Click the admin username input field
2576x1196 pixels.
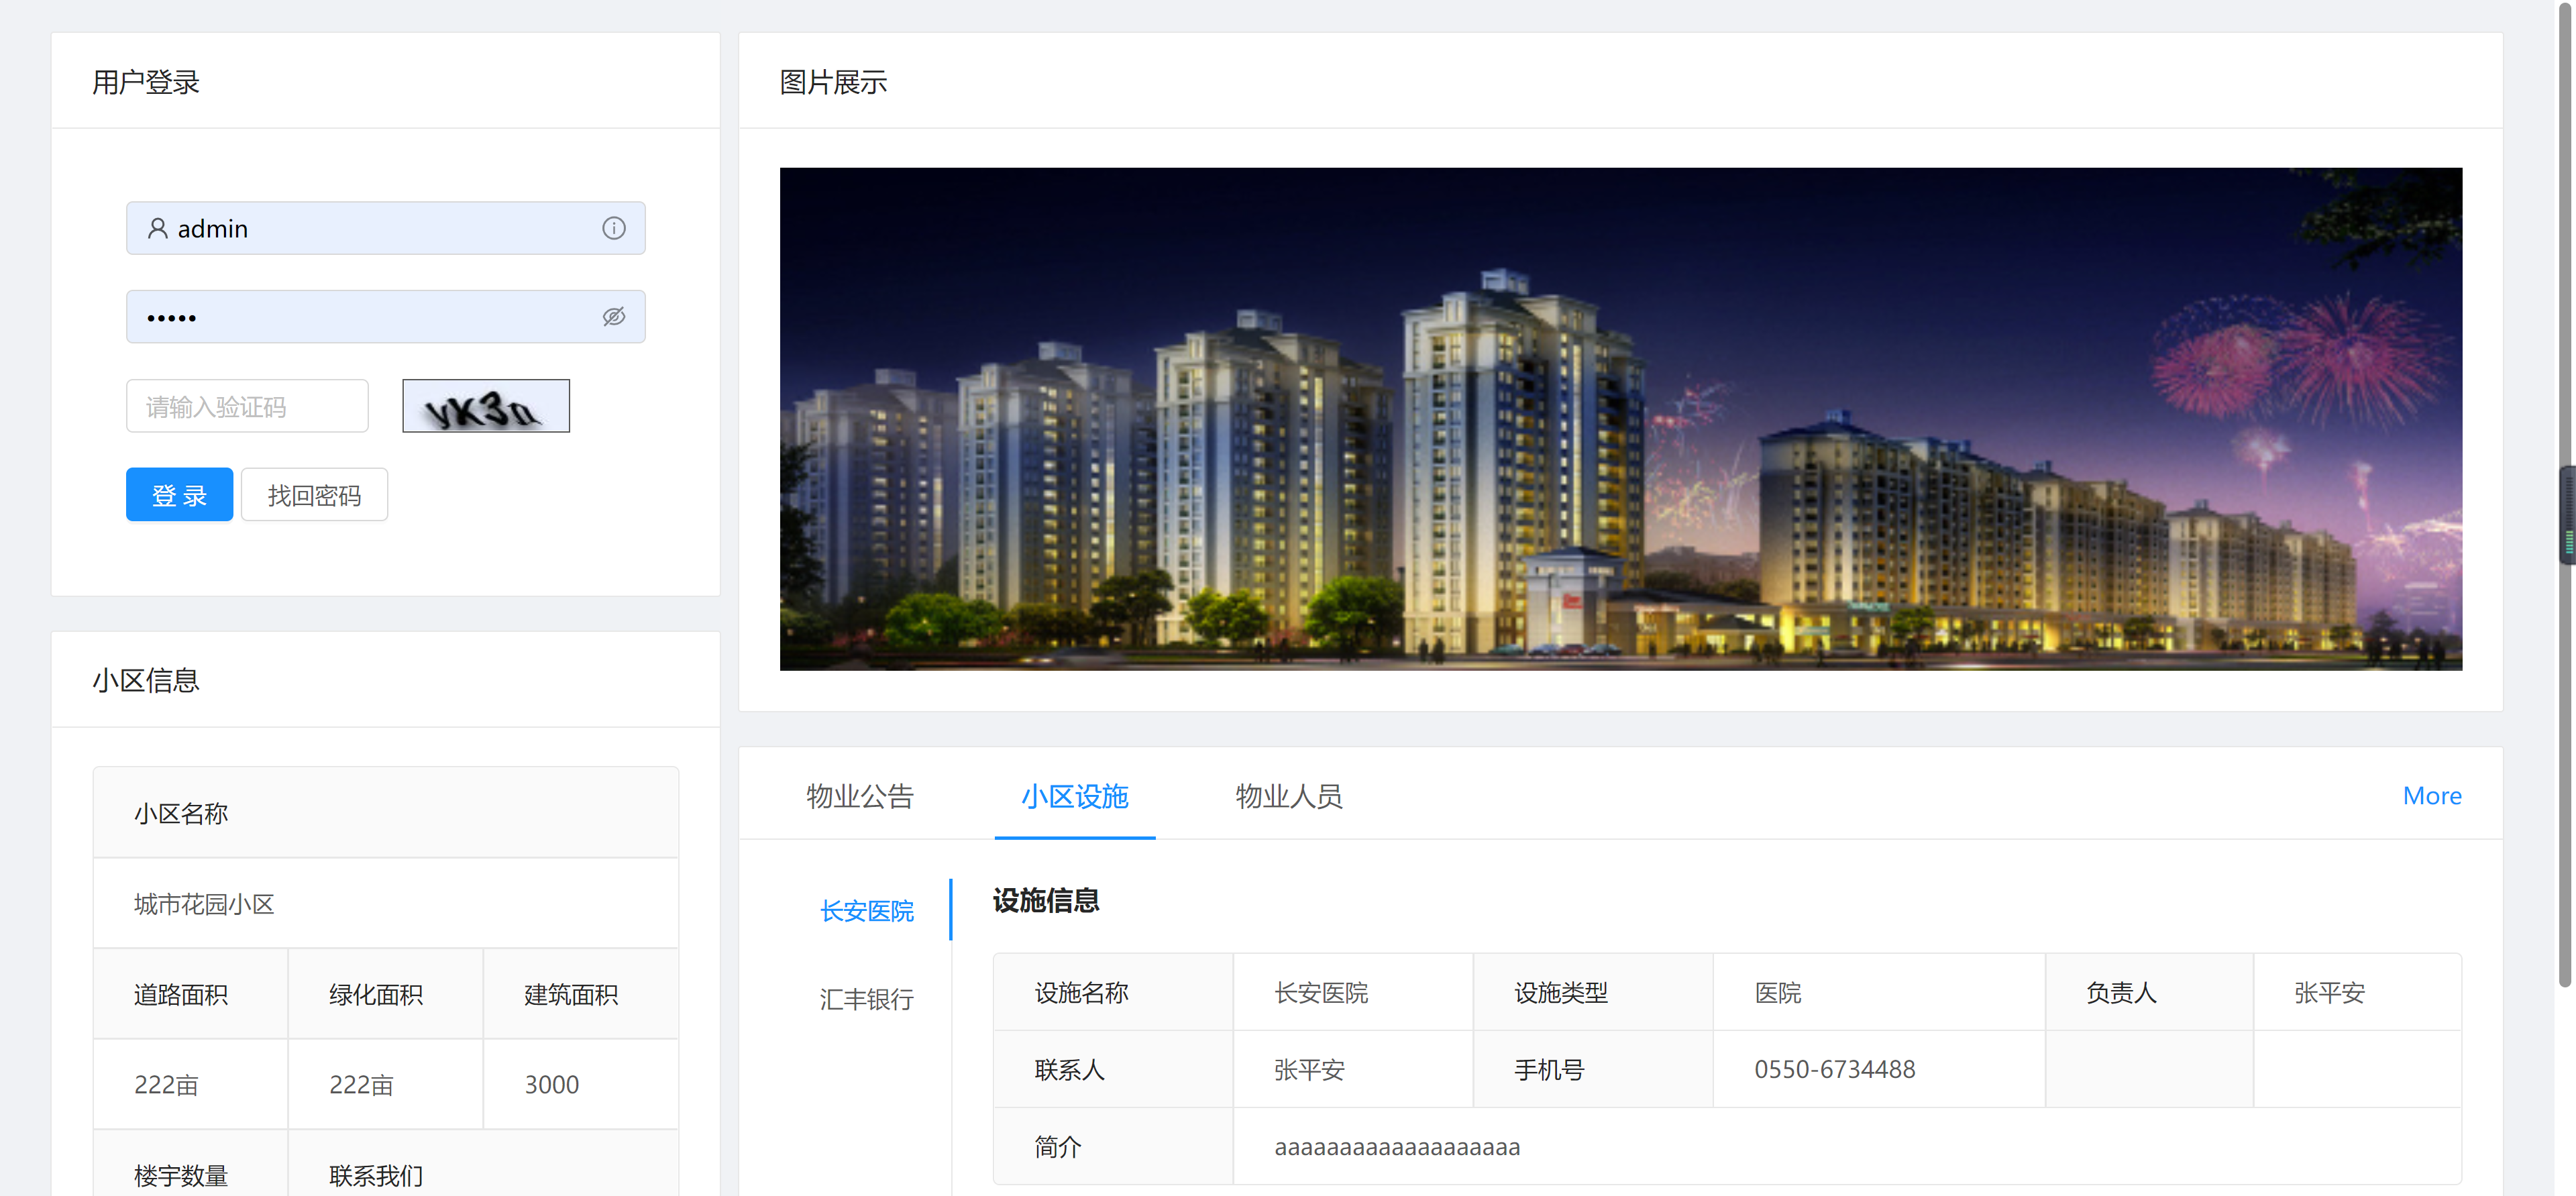point(385,229)
